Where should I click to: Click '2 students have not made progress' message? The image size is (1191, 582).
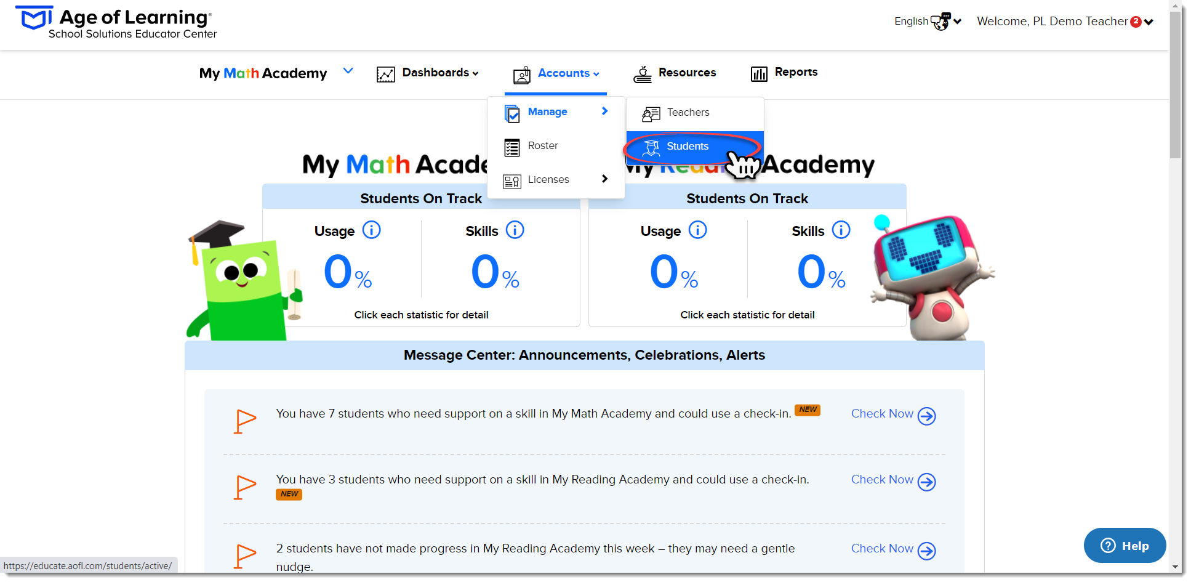(x=535, y=557)
